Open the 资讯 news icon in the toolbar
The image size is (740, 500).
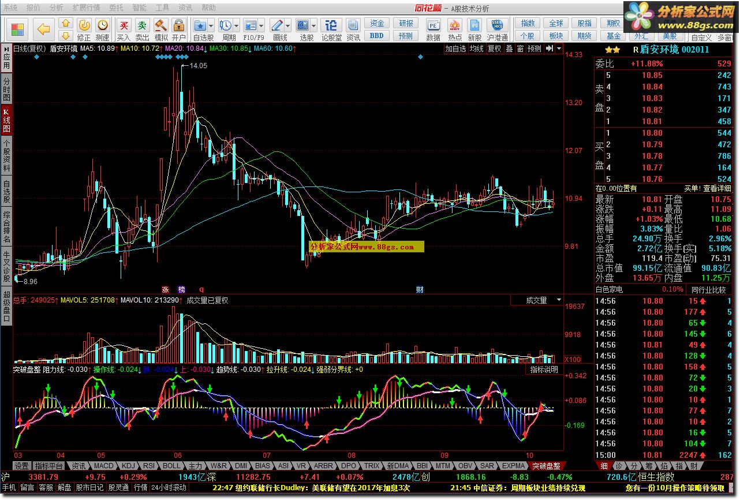[353, 29]
